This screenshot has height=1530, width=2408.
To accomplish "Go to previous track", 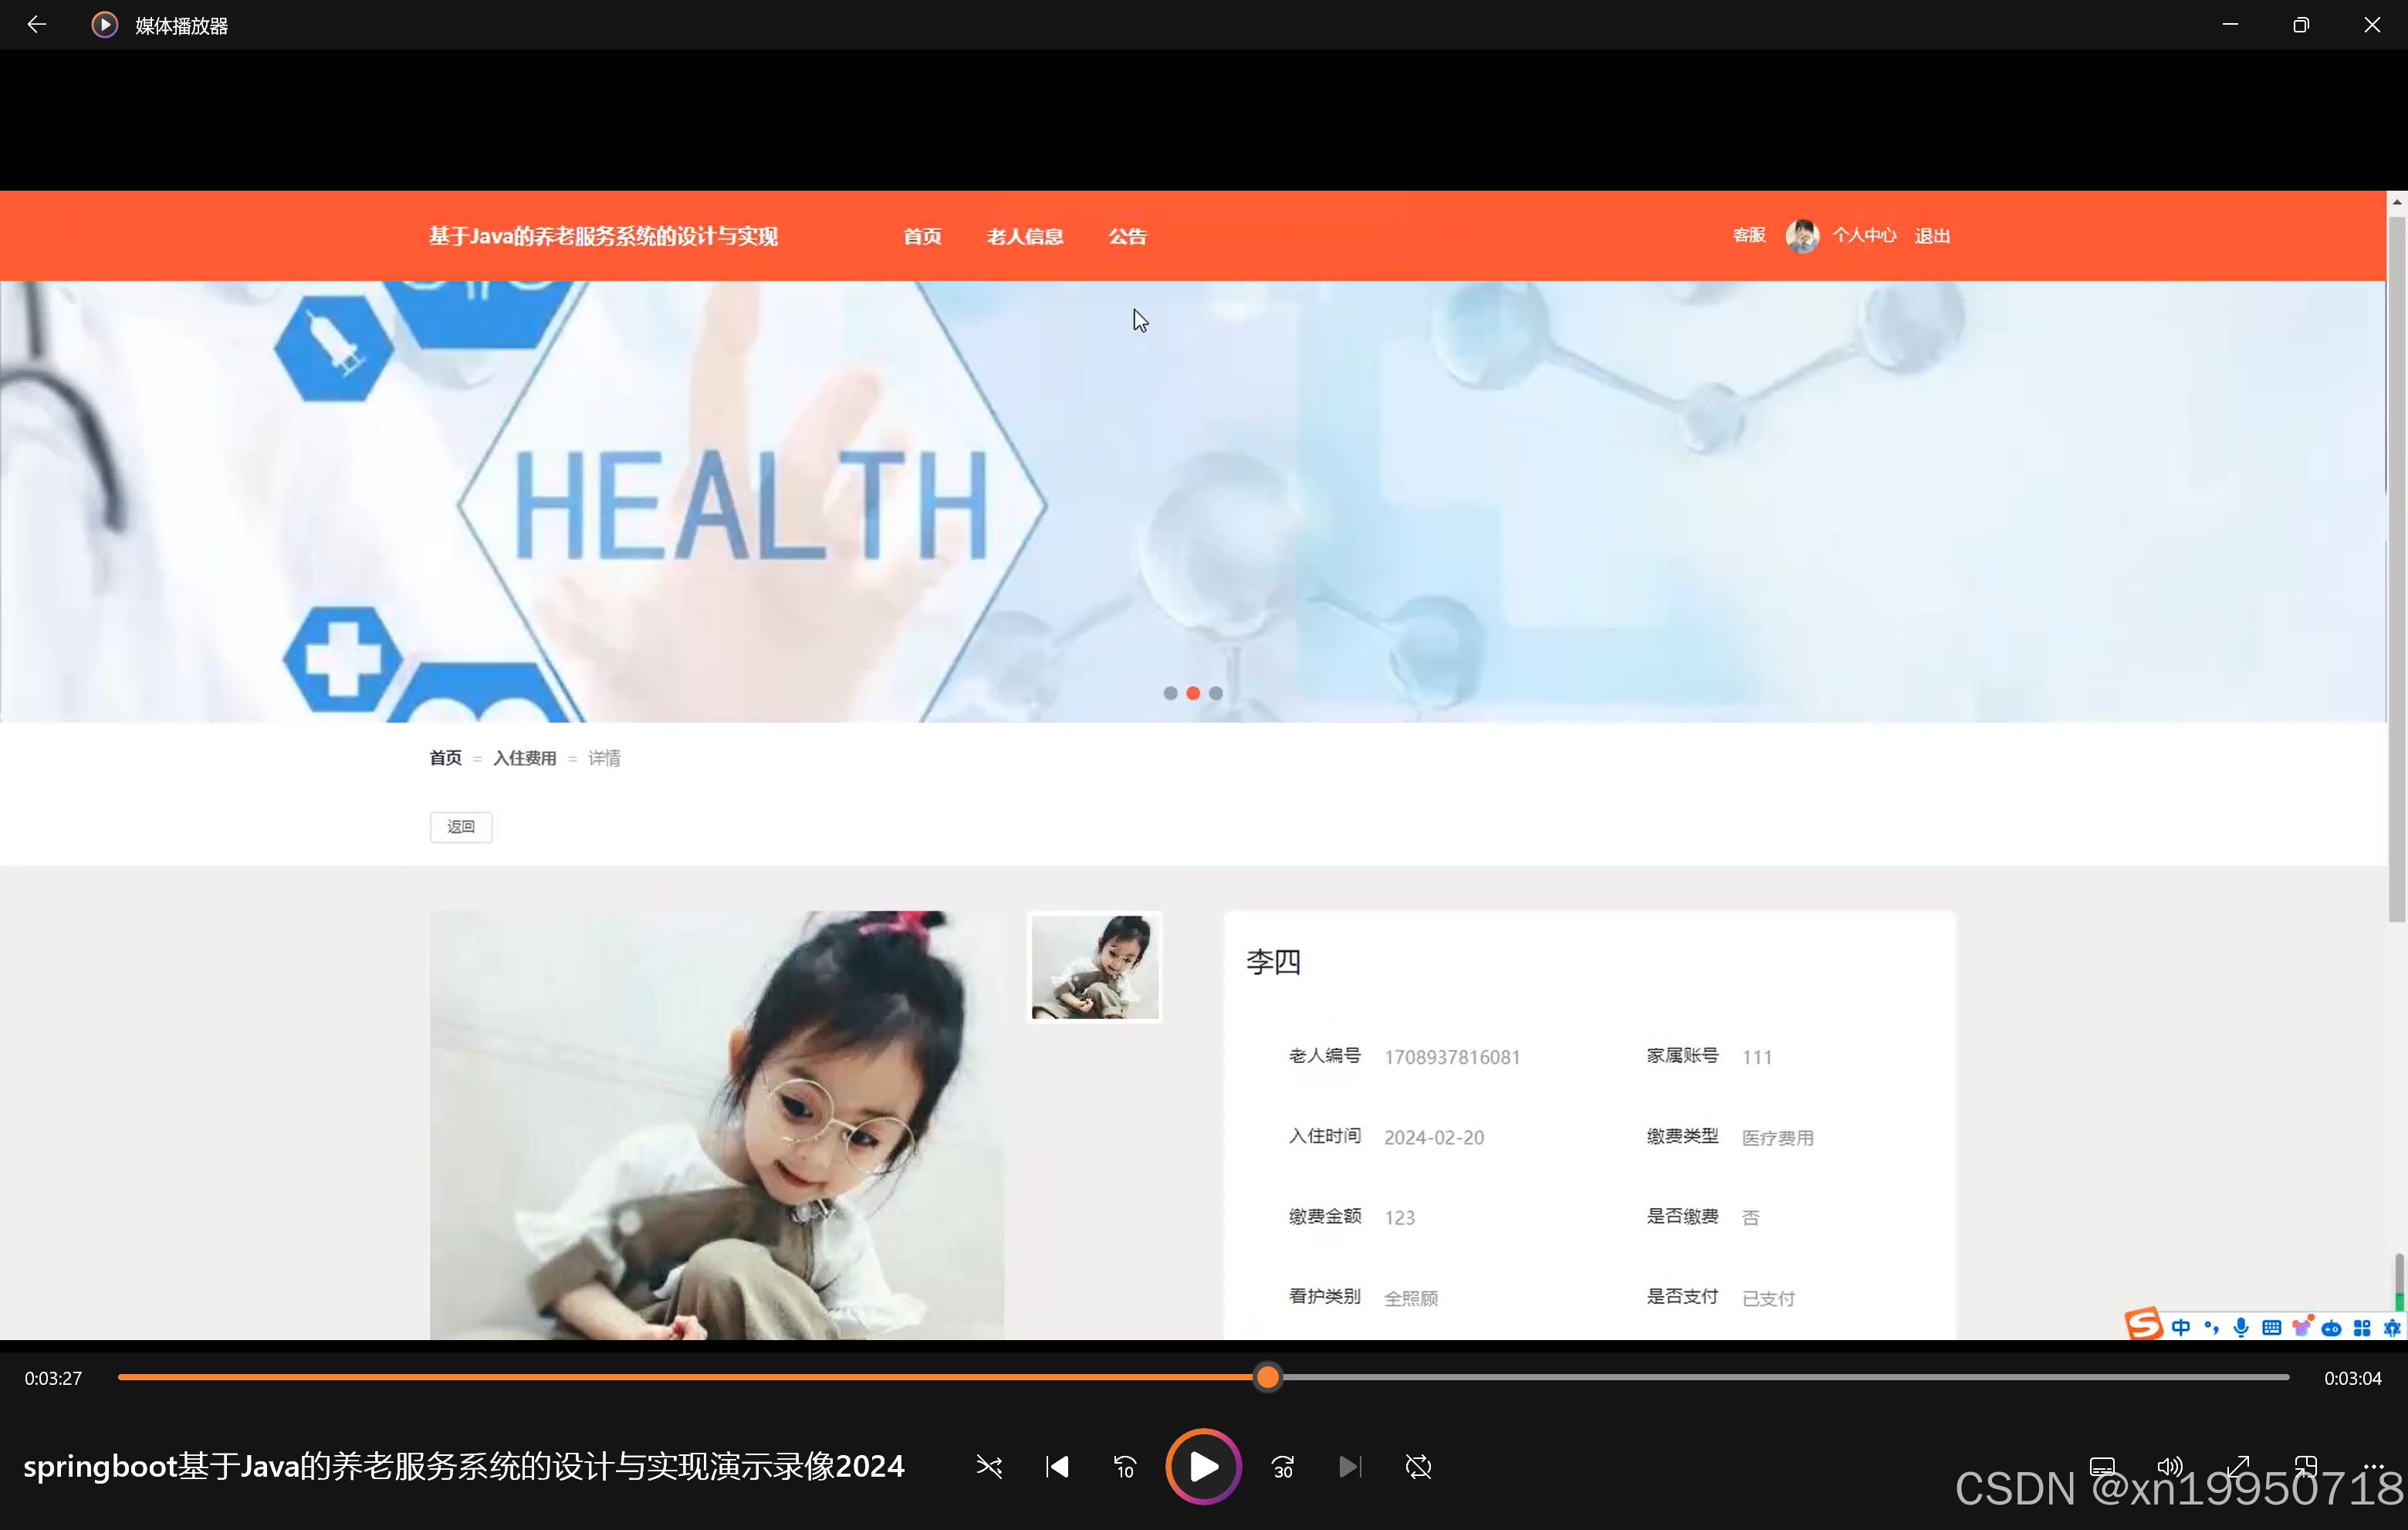I will pyautogui.click(x=1057, y=1467).
